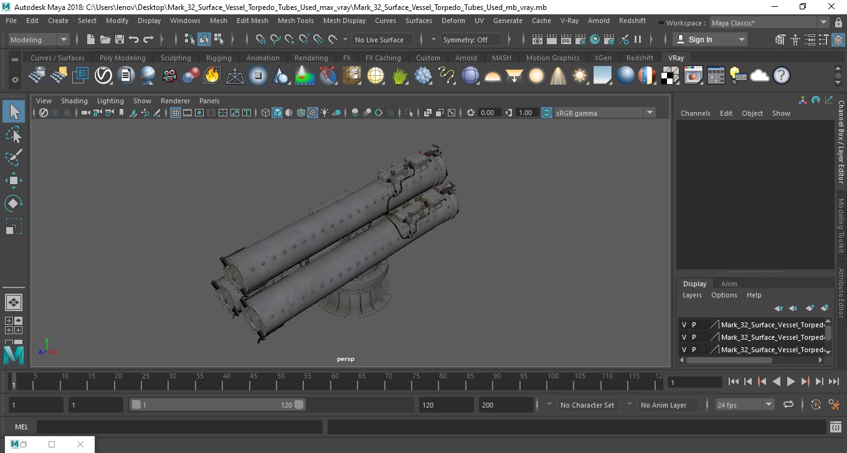Open the Deform menu
The image size is (847, 453).
(x=453, y=21)
